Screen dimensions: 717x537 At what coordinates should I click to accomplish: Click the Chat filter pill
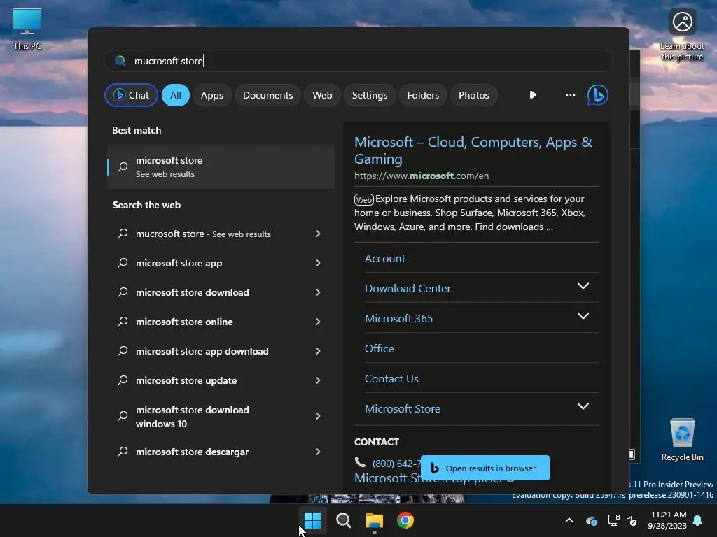click(x=131, y=95)
